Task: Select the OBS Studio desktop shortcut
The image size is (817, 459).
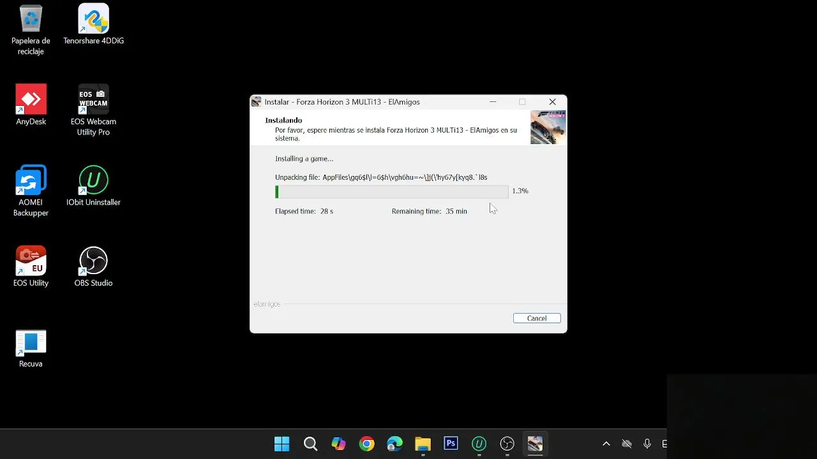Action: coord(93,267)
